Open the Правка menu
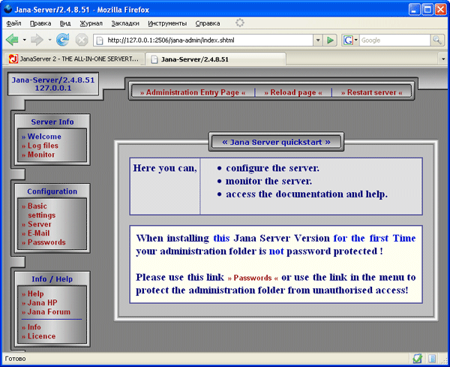The image size is (450, 367). point(40,23)
